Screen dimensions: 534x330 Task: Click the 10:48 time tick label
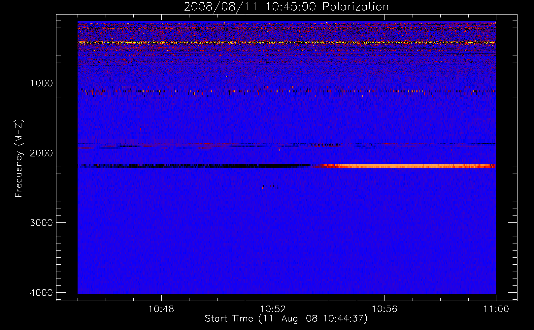(161, 309)
